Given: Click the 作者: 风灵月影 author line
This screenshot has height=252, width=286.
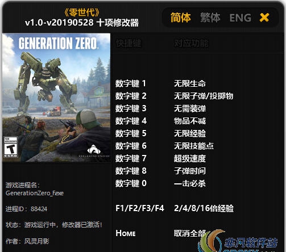Looking at the screenshot, I should 27,241.
